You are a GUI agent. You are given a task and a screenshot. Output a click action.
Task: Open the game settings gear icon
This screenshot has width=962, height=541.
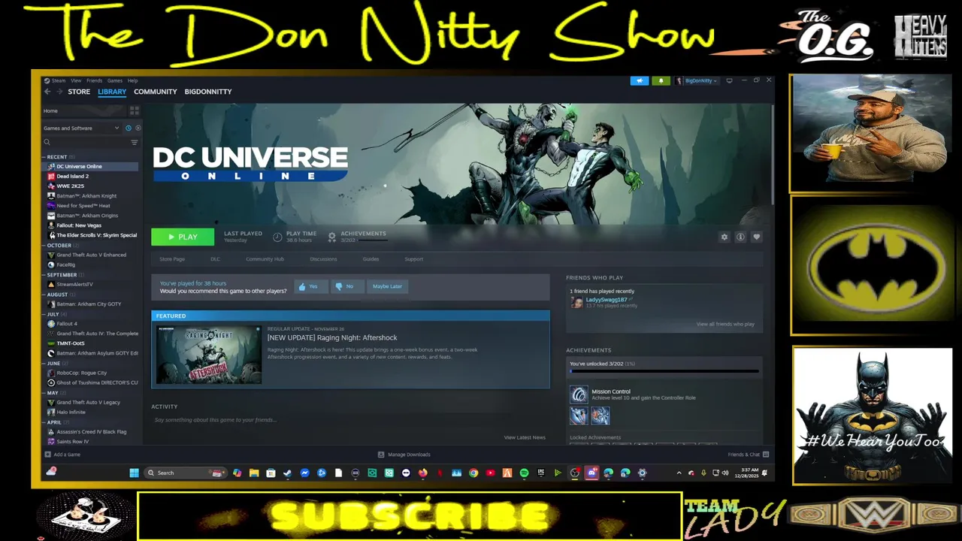point(725,237)
